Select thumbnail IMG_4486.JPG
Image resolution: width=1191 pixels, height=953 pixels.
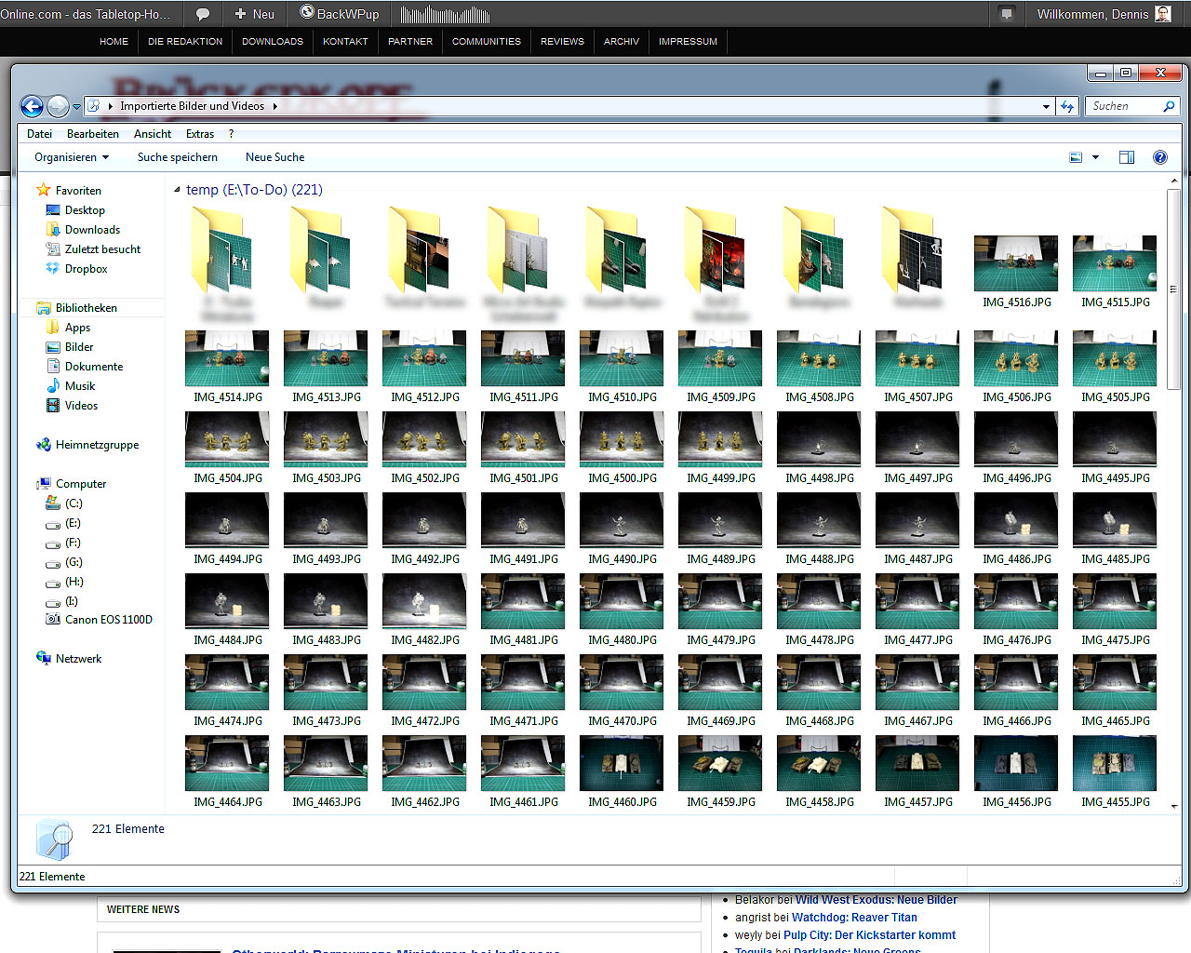(1016, 529)
